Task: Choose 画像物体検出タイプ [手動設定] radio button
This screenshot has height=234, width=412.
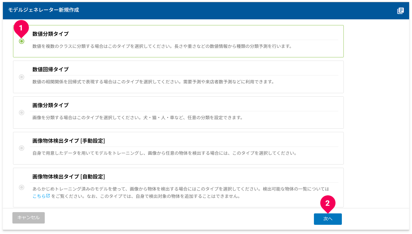Action: click(x=22, y=148)
